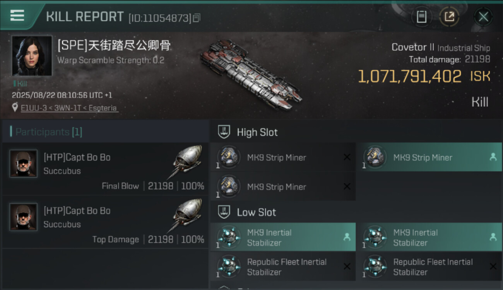
Task: Click the clipboard icon in the top bar
Action: coord(421,17)
